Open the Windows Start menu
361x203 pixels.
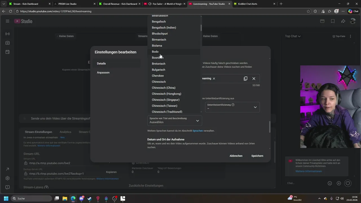click(x=6, y=198)
